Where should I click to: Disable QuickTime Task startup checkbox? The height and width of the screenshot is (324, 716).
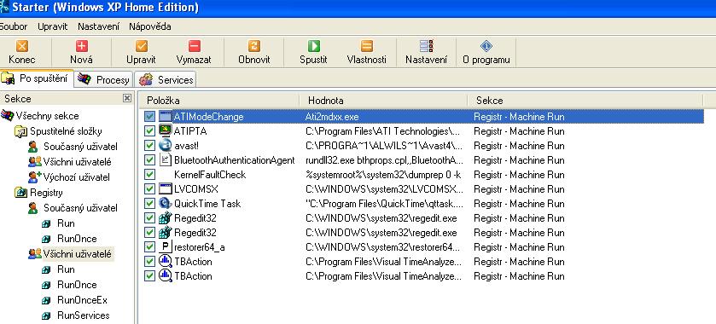[149, 204]
